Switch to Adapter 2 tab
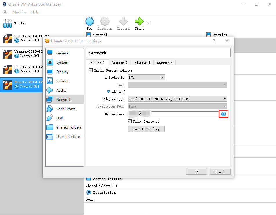 120,63
